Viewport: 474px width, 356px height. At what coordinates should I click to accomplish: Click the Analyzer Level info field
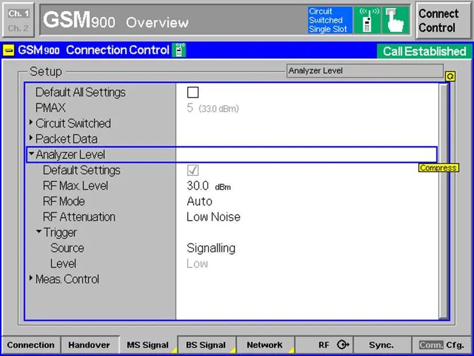tap(365, 71)
